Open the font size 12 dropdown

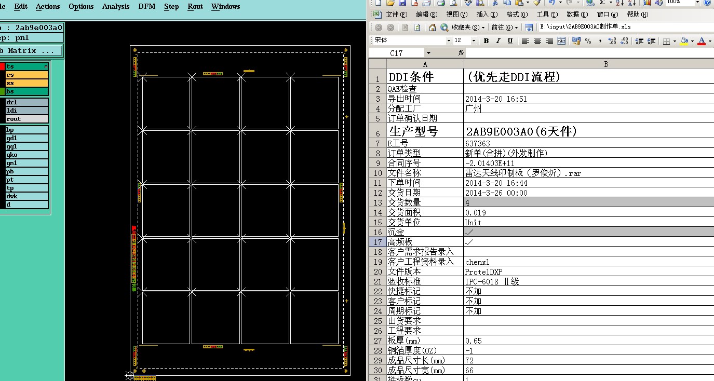click(x=474, y=41)
